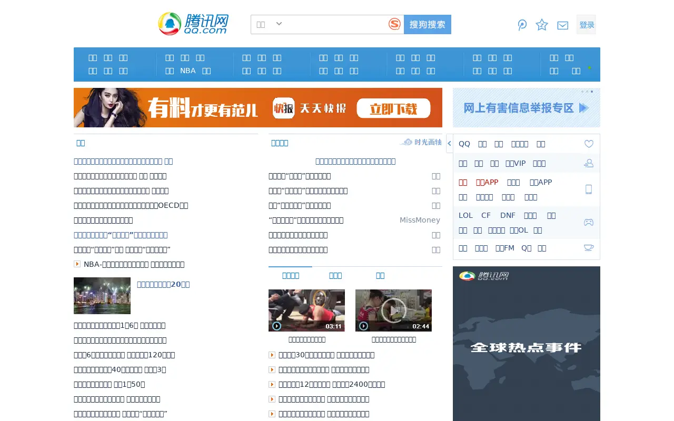Open the 天天快报 orange banner ad
Image resolution: width=674 pixels, height=421 pixels.
pos(258,107)
